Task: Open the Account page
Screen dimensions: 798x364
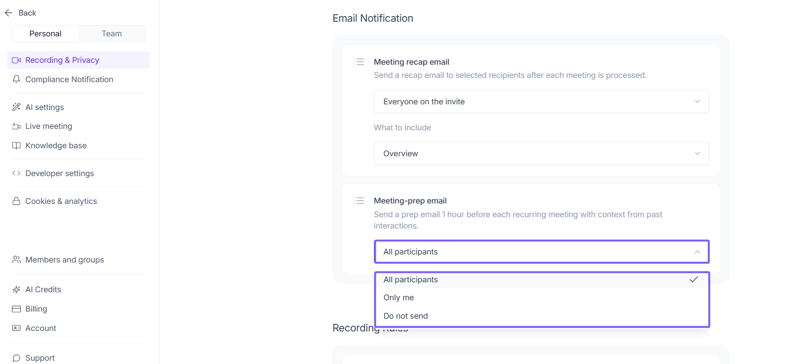Action: 41,328
